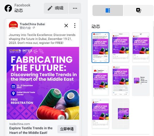Select the TradeChina sponsored preview in second row
Viewport: 154px width, 136px height.
[100, 81]
